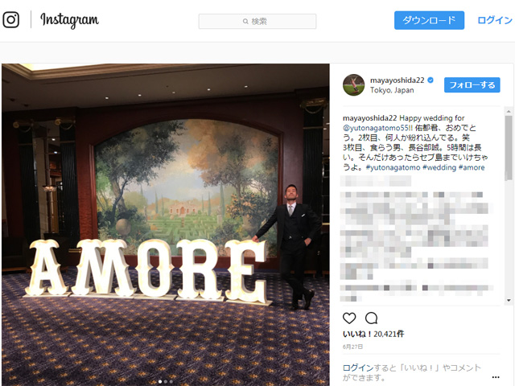This screenshot has height=386, width=515.
Task: Select the first carousel photo dot
Action: 160,381
